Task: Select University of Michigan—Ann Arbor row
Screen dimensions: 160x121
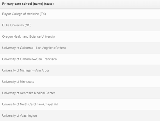Action: point(80,70)
